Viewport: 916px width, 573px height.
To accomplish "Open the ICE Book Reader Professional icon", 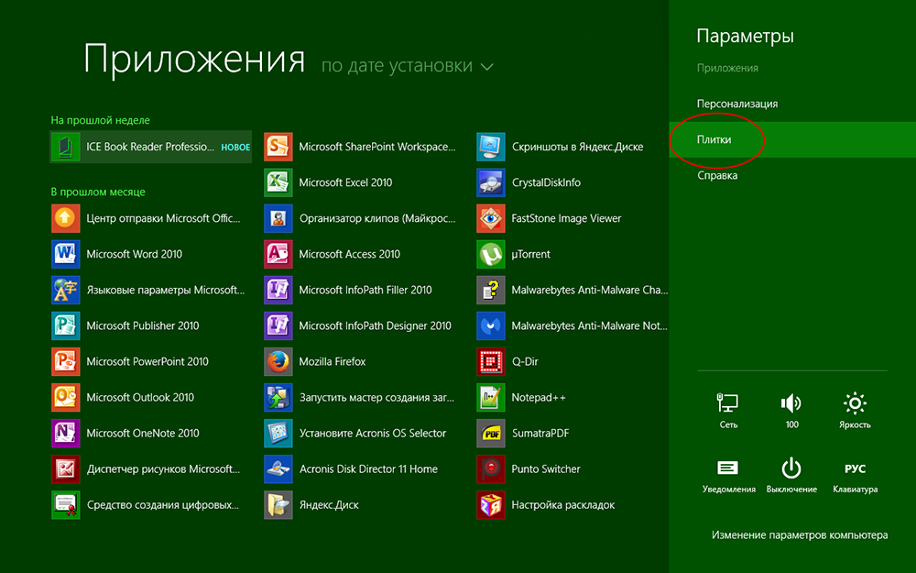I will coord(65,147).
